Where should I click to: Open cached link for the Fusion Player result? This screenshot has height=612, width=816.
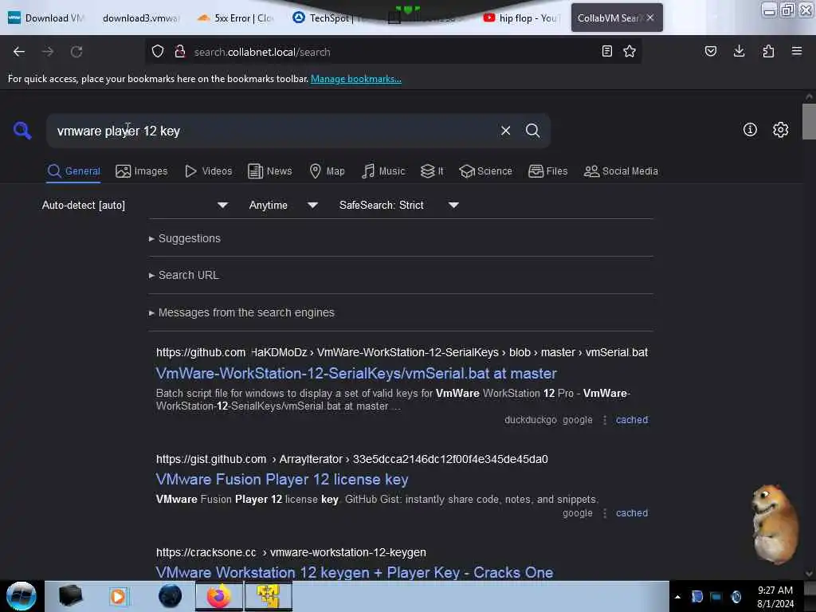click(632, 512)
